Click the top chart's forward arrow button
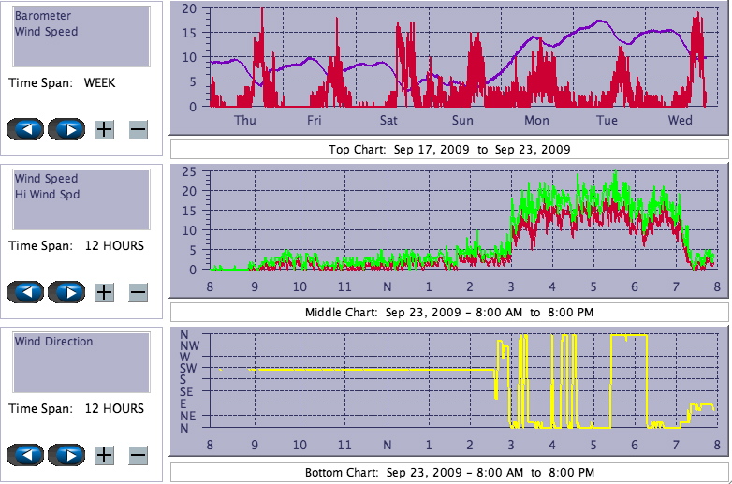 (66, 129)
